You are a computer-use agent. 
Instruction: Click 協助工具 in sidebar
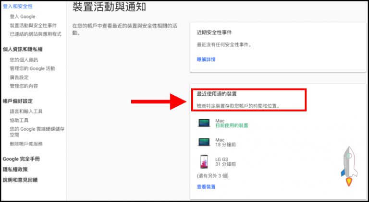pos(20,120)
